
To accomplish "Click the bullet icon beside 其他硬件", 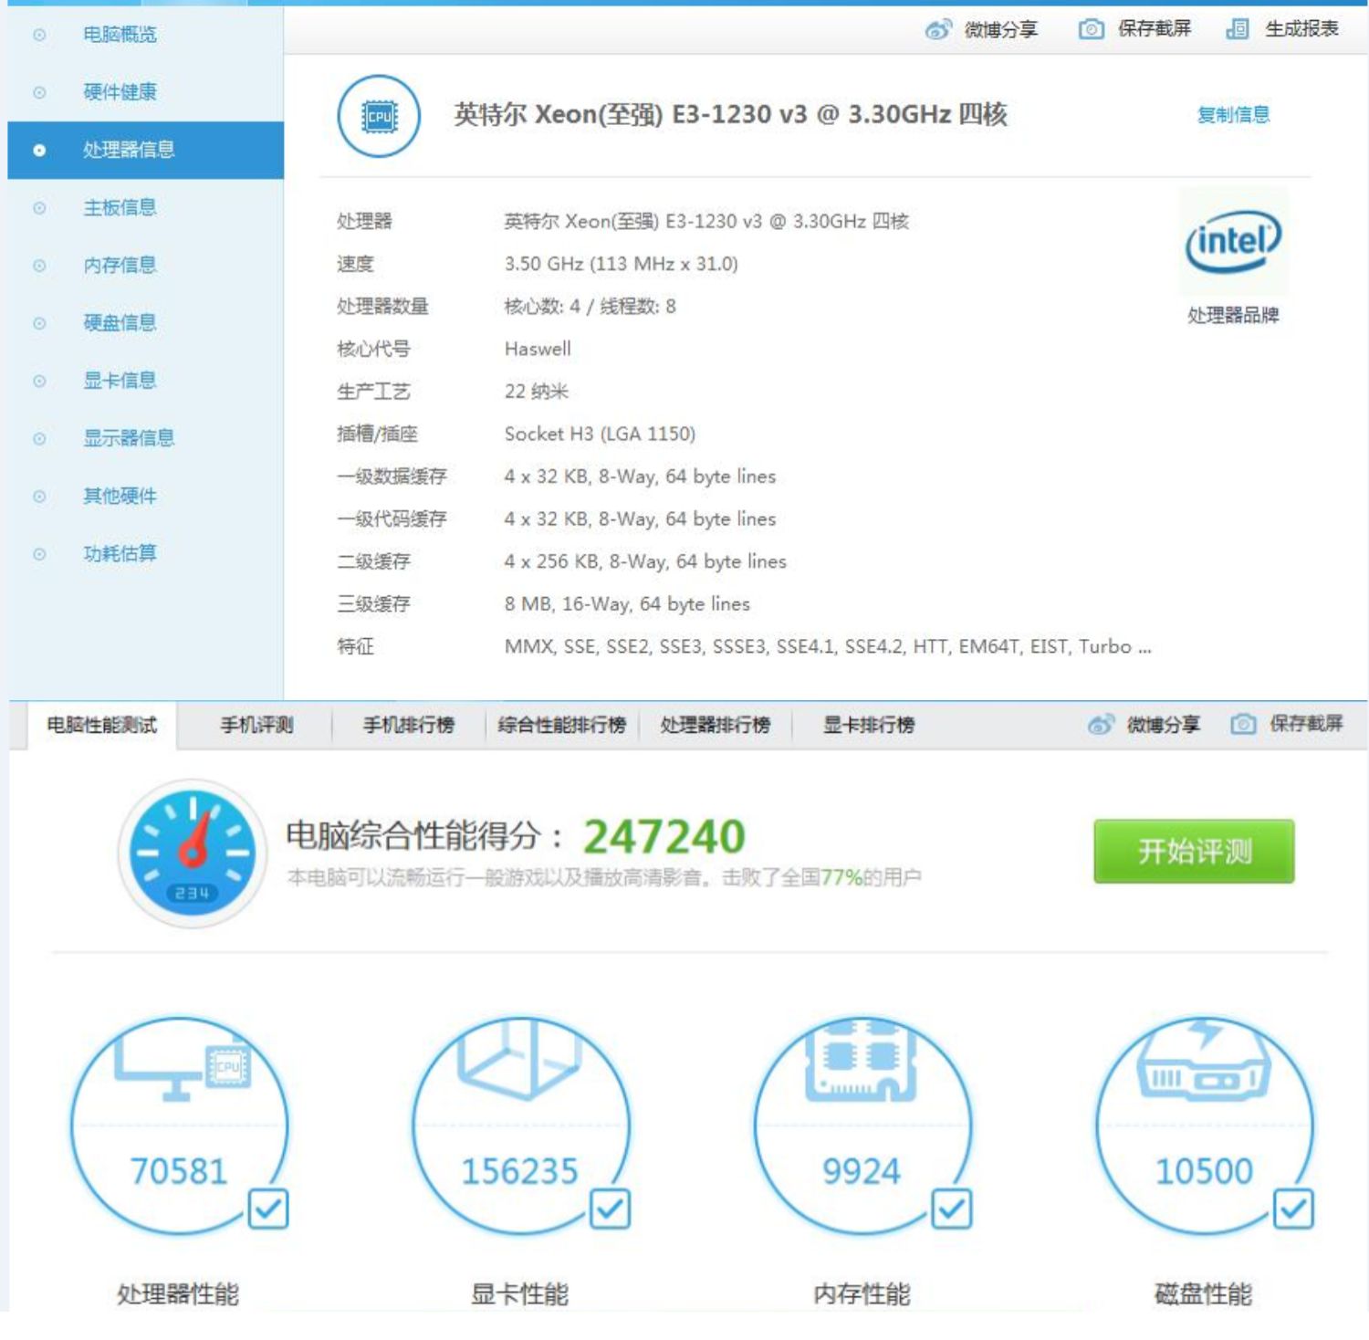I will tap(39, 497).
